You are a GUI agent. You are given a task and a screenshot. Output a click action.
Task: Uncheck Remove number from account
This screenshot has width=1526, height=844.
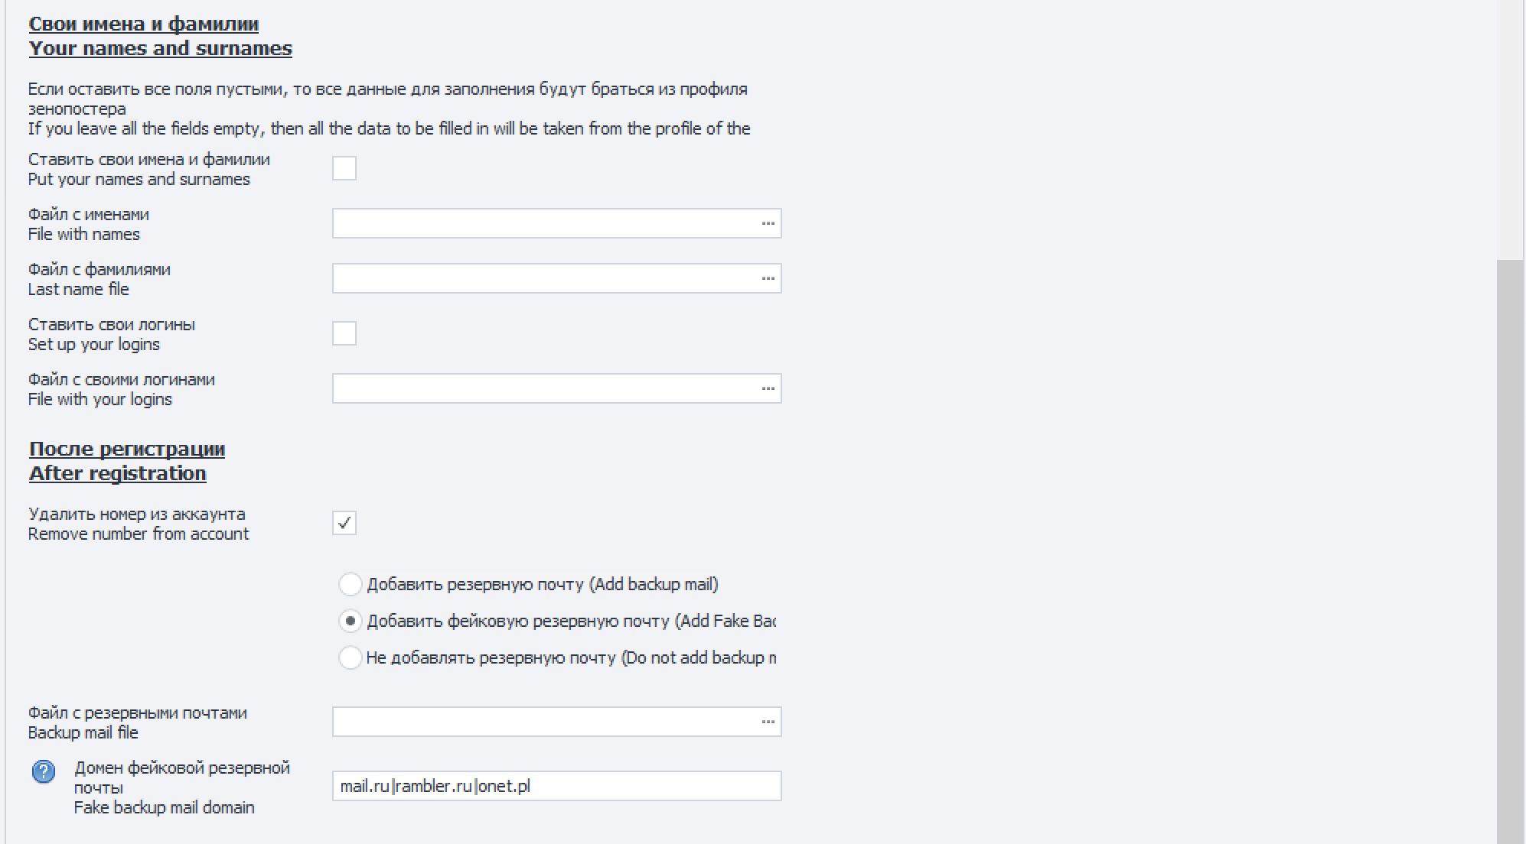(x=344, y=523)
